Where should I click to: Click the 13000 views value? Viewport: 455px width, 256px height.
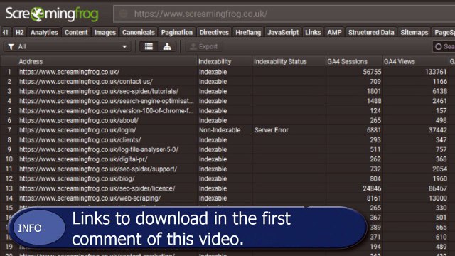438,198
